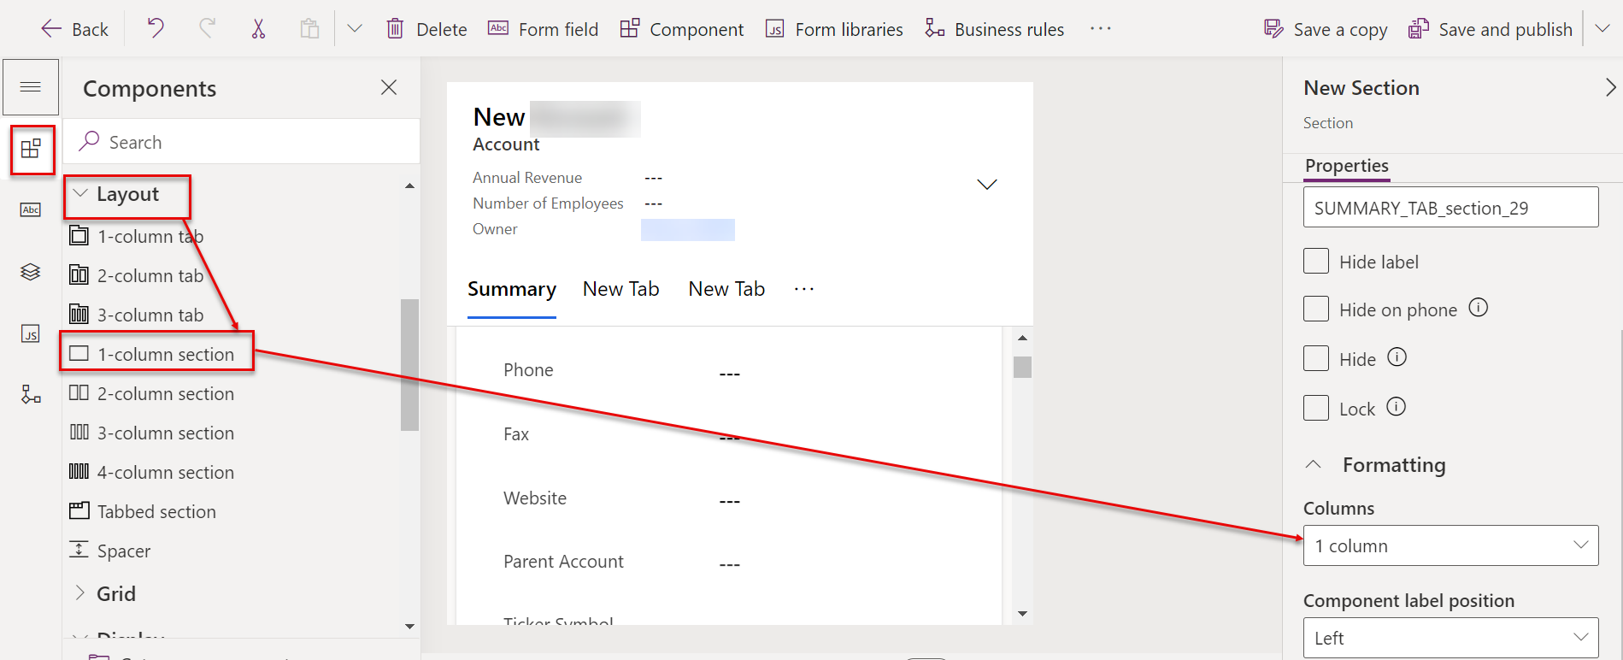Click Save a copy

coord(1326,29)
